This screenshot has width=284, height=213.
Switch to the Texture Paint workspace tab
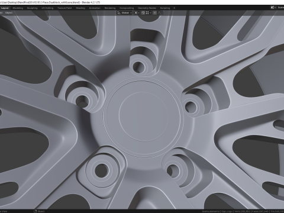click(x=64, y=8)
